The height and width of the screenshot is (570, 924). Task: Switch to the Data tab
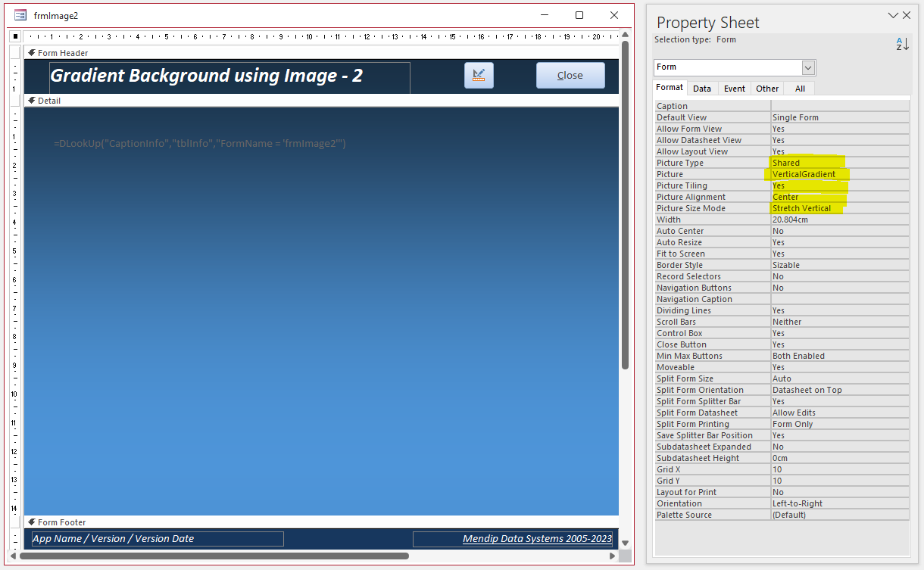702,89
